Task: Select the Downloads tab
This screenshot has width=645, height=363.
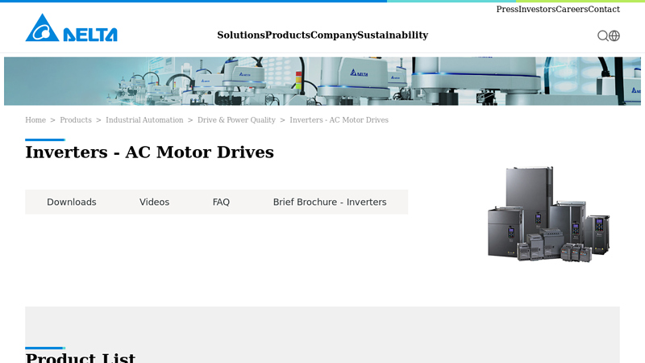Action: 72,202
